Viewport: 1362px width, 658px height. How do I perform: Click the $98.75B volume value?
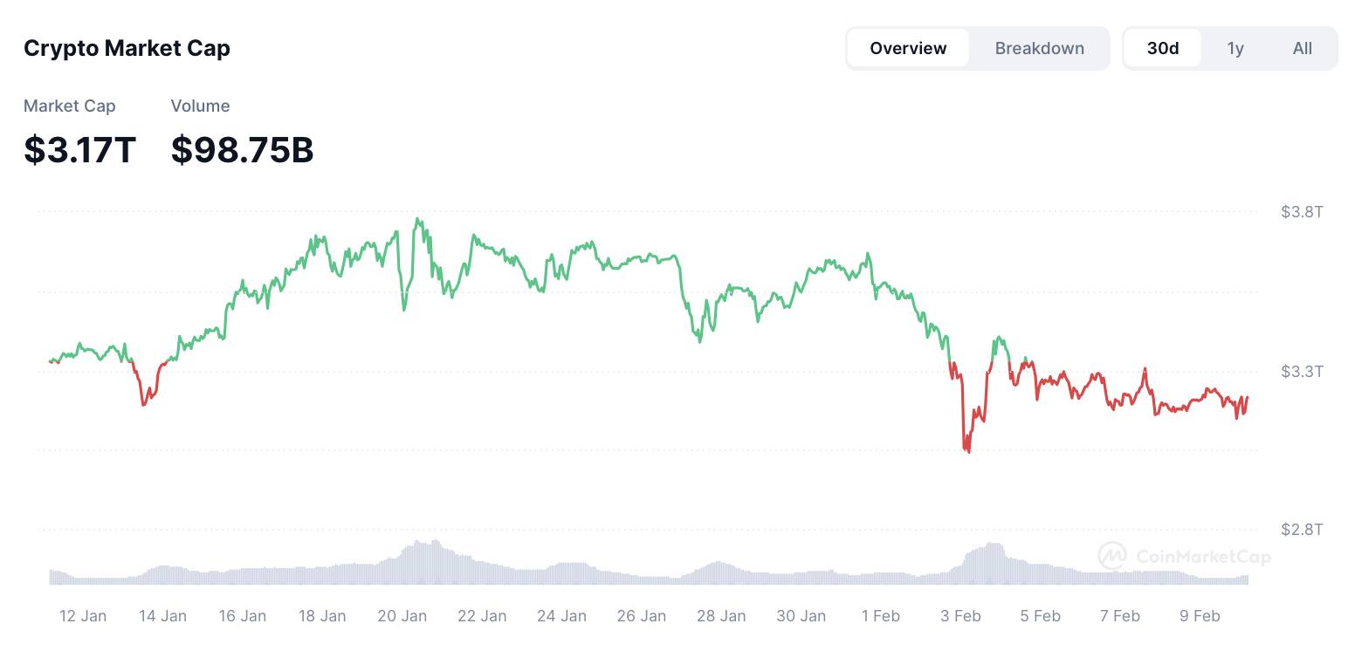pos(242,150)
